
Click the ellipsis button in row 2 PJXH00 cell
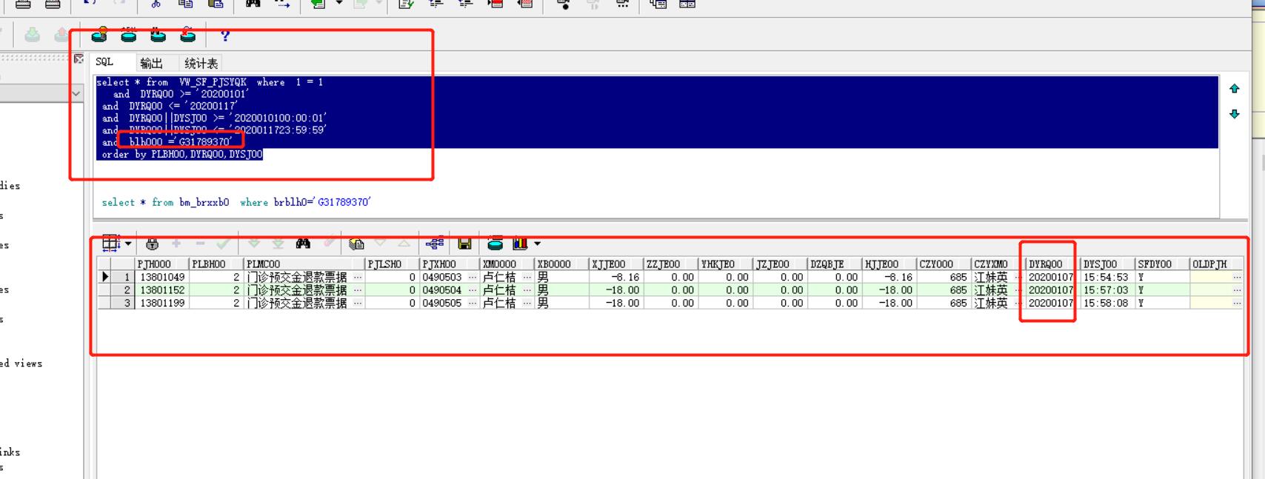(x=473, y=290)
